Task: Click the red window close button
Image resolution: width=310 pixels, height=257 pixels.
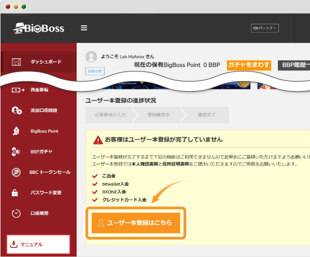Action: point(8,7)
